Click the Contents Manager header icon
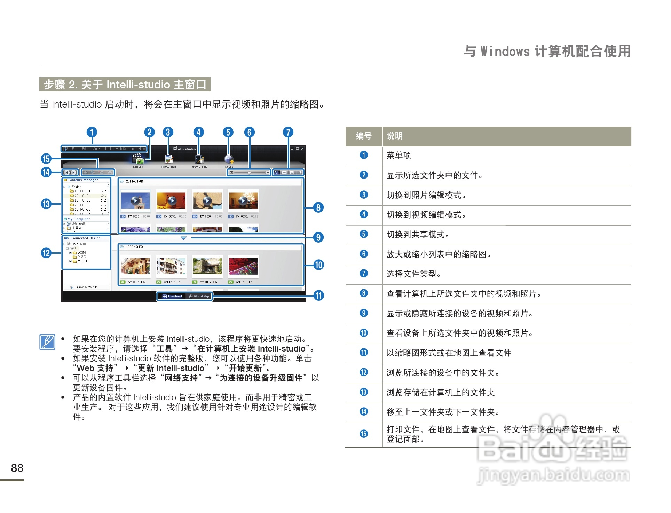671x513 pixels. tap(65, 180)
